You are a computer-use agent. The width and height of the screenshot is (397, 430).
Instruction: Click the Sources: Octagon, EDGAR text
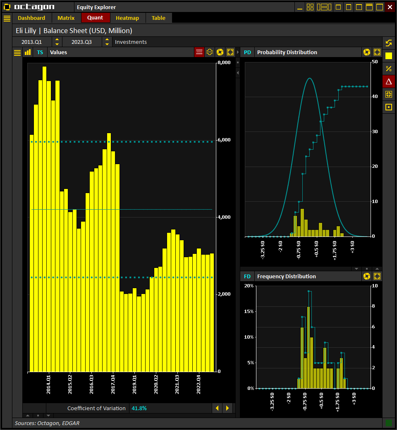point(47,423)
